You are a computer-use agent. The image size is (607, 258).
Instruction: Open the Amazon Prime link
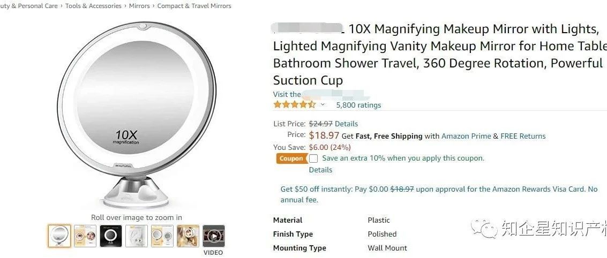click(x=466, y=136)
